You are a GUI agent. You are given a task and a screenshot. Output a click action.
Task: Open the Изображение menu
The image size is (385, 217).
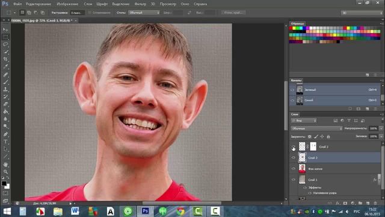pos(67,4)
